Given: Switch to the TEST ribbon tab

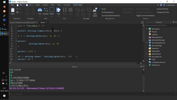Looking at the screenshot, I should point(53,5).
